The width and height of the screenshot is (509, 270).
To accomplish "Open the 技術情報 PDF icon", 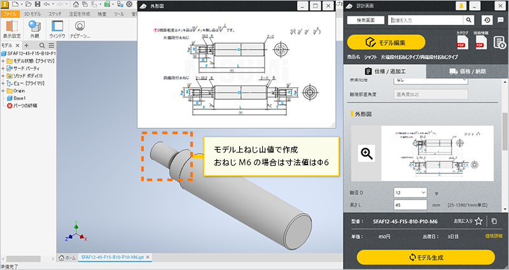I will tap(480, 42).
